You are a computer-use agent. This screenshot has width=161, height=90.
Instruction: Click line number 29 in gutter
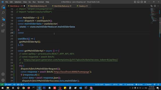click(x=12, y=51)
